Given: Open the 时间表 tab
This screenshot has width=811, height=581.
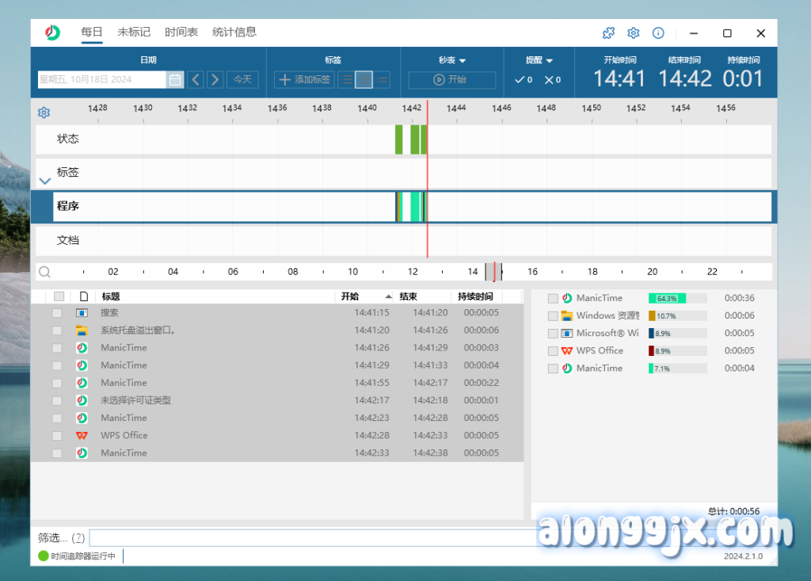Looking at the screenshot, I should (181, 32).
